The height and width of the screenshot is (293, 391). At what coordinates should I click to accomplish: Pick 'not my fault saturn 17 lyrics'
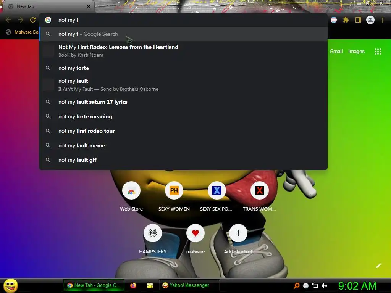coord(183,102)
